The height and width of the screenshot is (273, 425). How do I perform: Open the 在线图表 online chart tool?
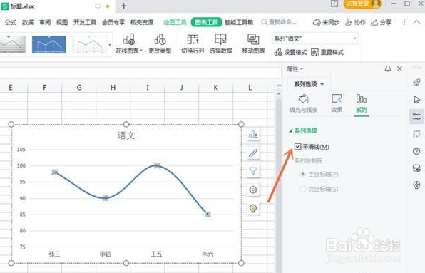pos(129,44)
